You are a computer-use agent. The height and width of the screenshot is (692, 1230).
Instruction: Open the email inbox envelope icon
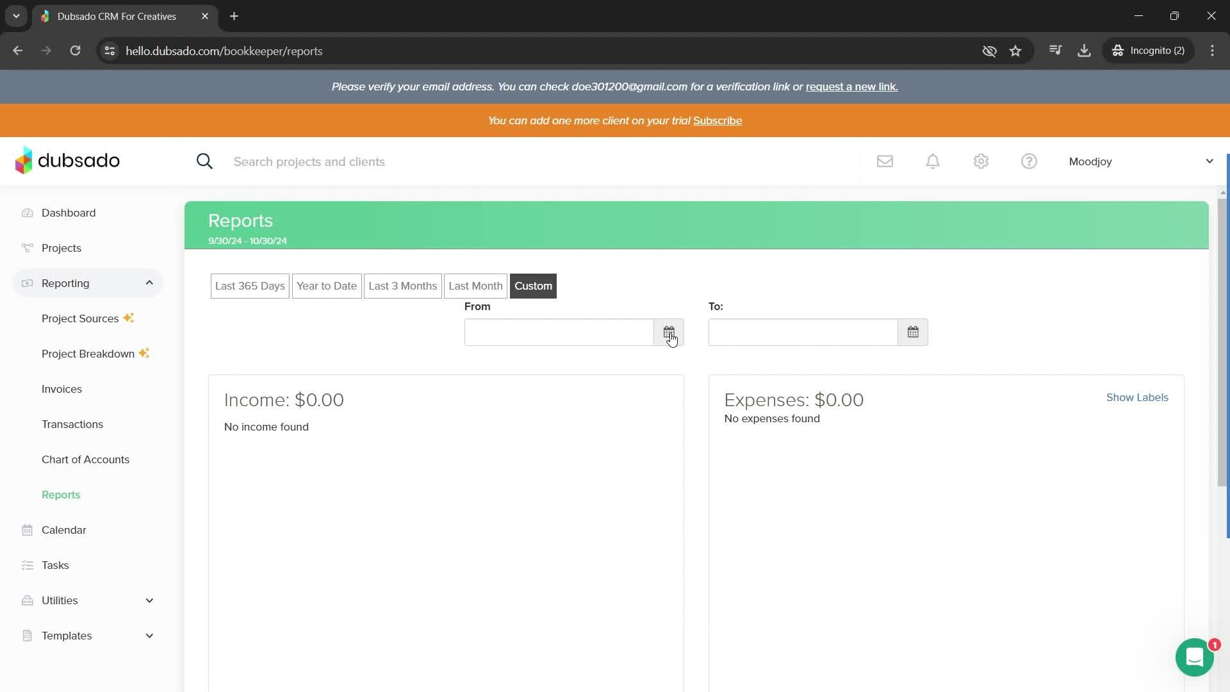coord(885,161)
